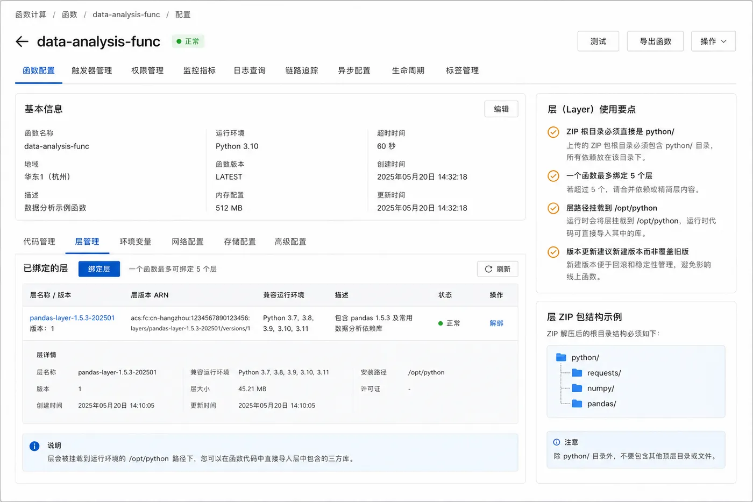Click check icon for 一个函数最多绑定 5 个层

point(553,176)
